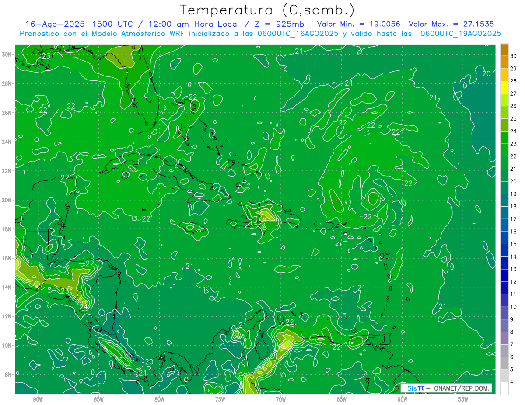Screen dimensions: 525x405
Task: Click the '65W' longitude label
Action: click(342, 399)
